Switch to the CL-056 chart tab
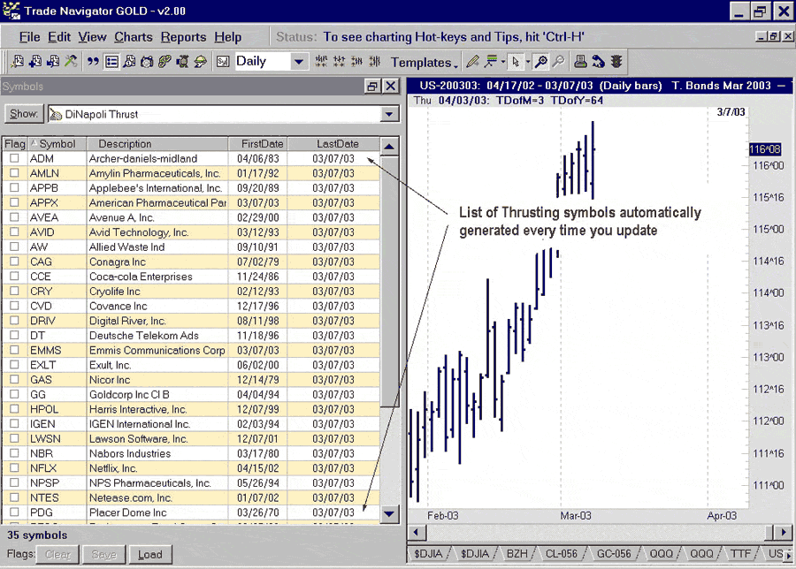 click(x=561, y=554)
